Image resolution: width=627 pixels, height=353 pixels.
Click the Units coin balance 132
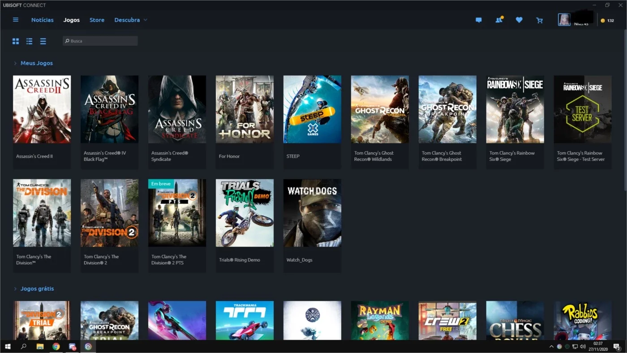[607, 21]
